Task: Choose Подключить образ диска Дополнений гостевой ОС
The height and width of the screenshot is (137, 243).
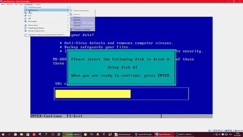Action: 47,35
